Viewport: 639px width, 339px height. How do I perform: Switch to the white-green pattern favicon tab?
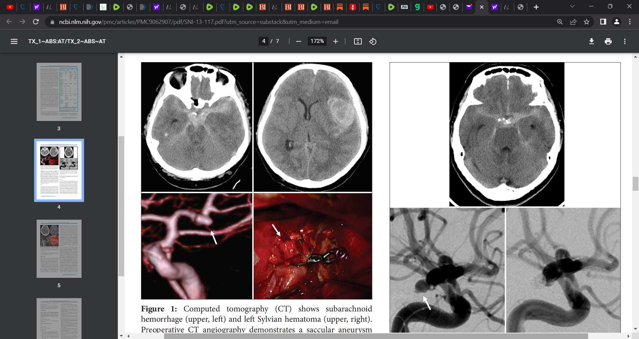(103, 7)
